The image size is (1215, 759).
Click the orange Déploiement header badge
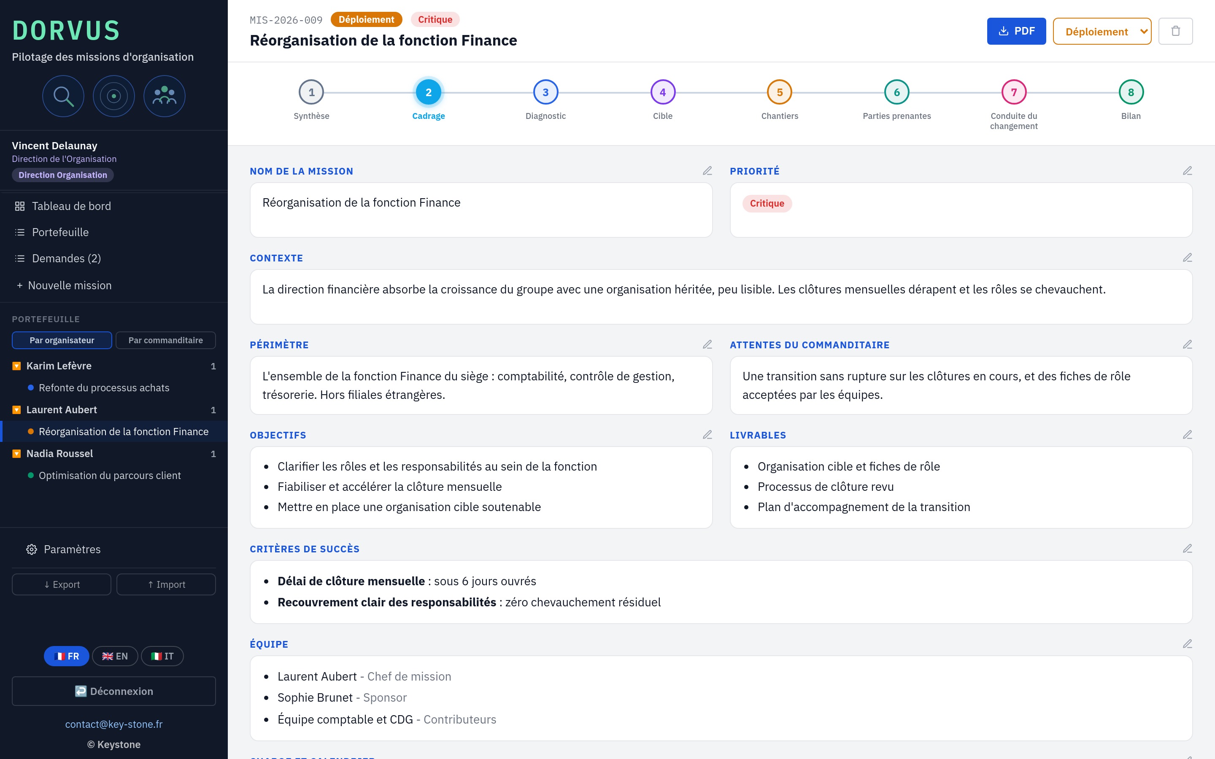coord(367,19)
